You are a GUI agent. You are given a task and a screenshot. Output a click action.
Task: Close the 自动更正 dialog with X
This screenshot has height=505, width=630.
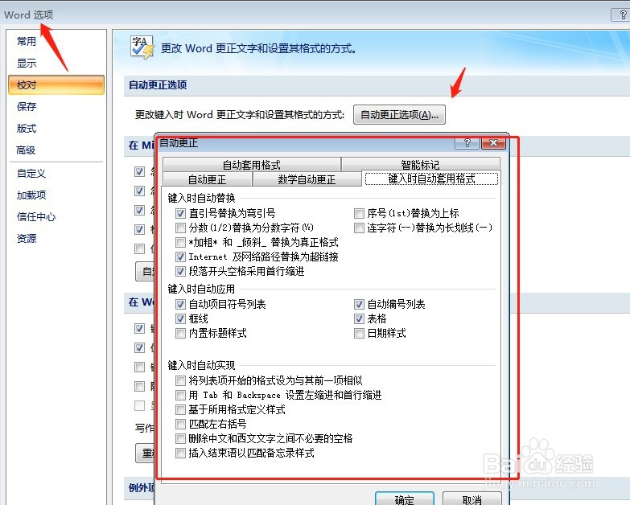click(x=493, y=143)
